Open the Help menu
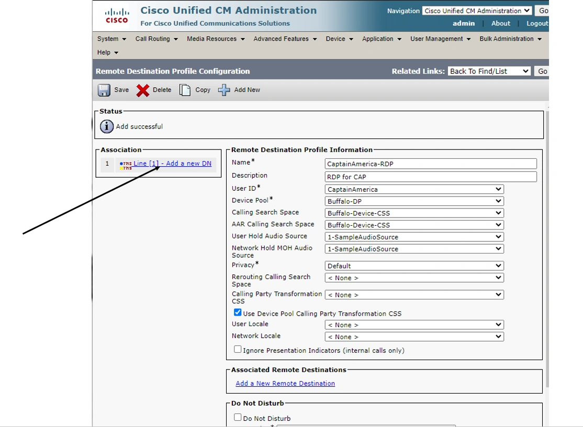 pyautogui.click(x=107, y=52)
